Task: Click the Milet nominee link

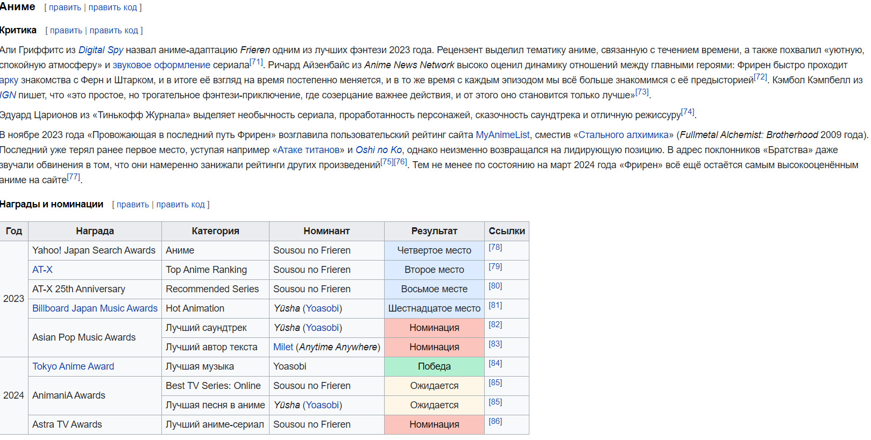Action: (283, 347)
